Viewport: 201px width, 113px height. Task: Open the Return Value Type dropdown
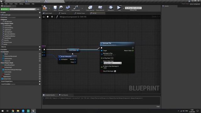click(112, 63)
